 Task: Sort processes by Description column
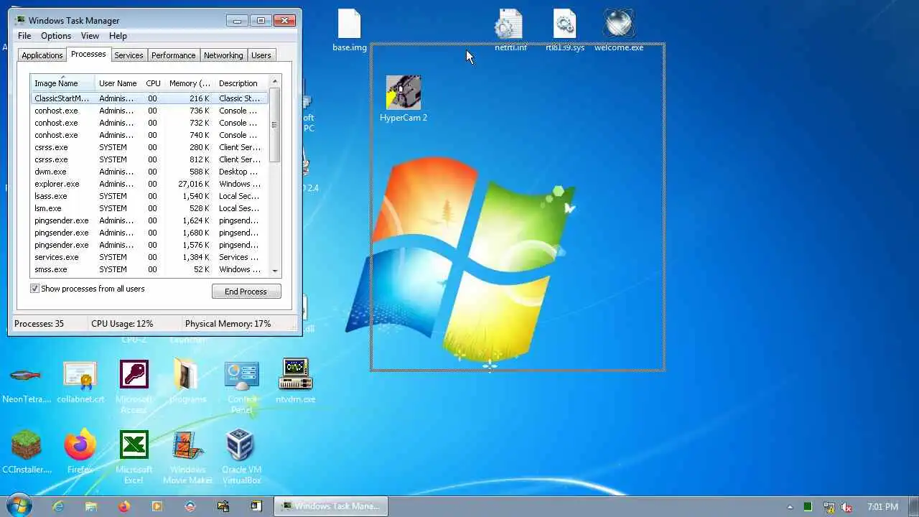pos(241,83)
